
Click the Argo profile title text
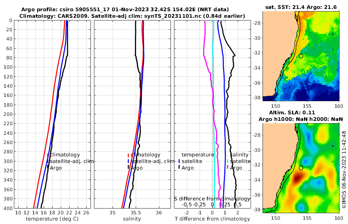coord(125,10)
